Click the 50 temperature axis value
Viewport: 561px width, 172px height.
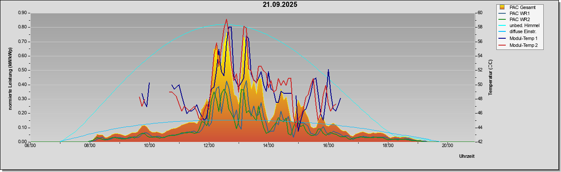[x=480, y=85]
